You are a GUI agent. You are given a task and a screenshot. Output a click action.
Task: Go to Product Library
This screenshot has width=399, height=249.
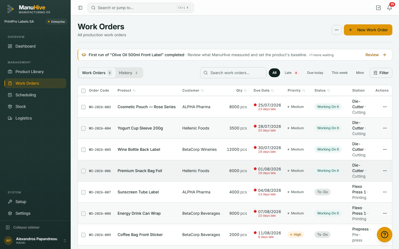tap(35, 72)
